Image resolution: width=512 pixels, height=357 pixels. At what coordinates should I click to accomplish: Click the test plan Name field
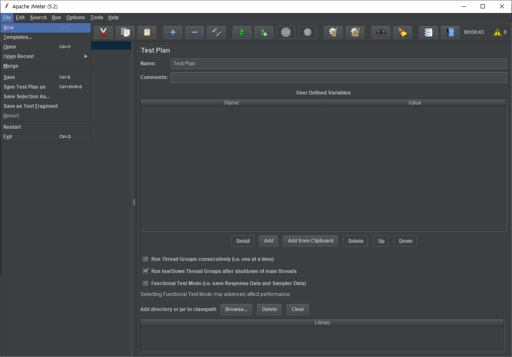coord(339,64)
